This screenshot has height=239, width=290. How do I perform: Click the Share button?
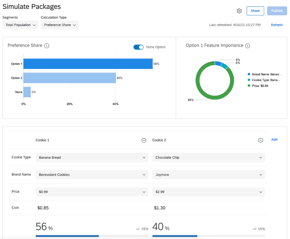tap(255, 11)
